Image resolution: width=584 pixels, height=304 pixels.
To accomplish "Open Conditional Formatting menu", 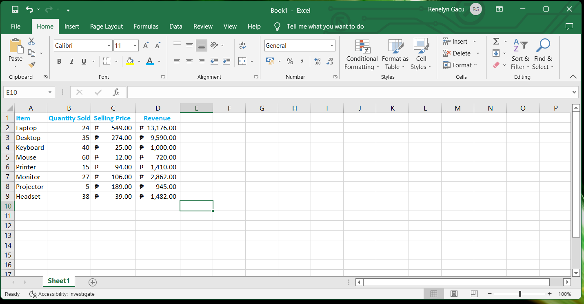I will click(362, 55).
